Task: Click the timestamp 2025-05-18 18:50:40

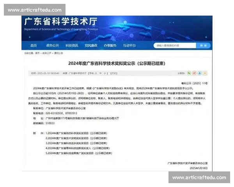Action: 48,73
